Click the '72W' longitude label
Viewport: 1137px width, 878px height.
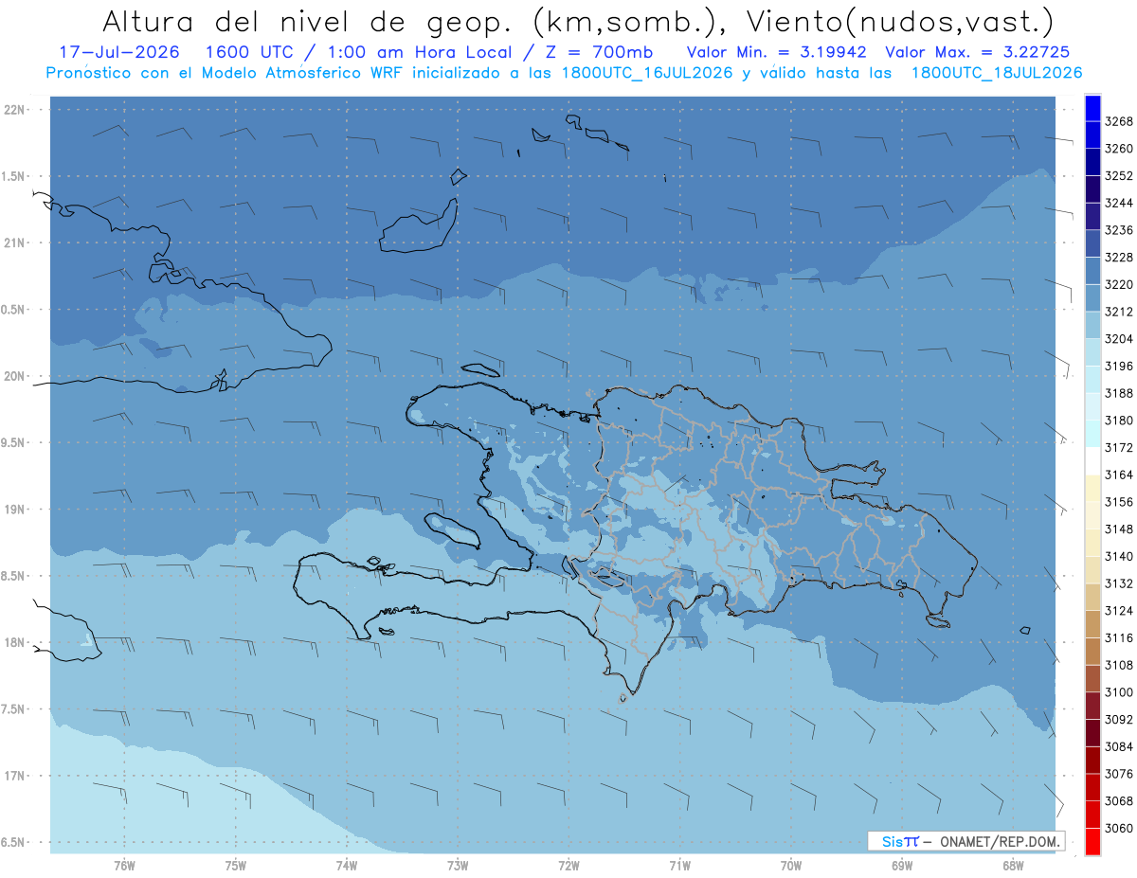coord(569,865)
